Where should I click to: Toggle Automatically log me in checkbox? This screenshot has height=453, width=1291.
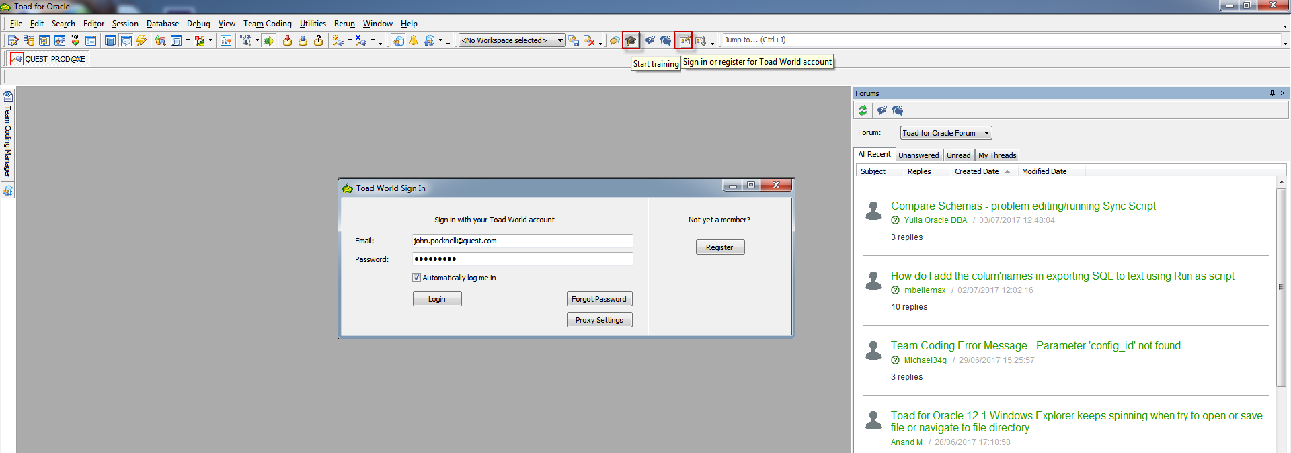pyautogui.click(x=416, y=278)
